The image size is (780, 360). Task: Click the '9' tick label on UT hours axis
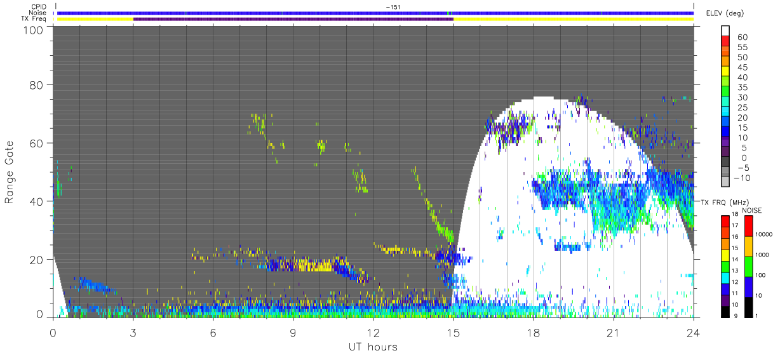293,333
